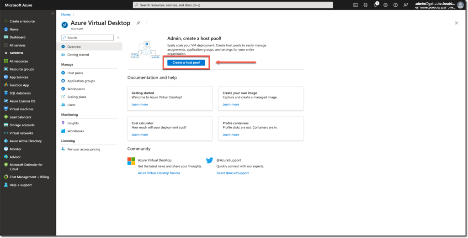Close the Azure Virtual Desktop blade

pos(457,23)
